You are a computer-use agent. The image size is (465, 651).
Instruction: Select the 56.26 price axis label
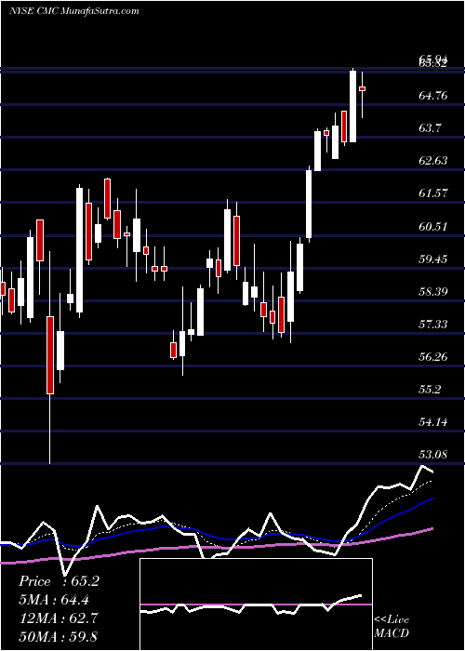(433, 356)
